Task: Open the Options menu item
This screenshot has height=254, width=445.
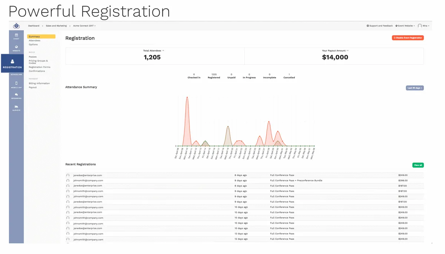Action: (x=33, y=45)
